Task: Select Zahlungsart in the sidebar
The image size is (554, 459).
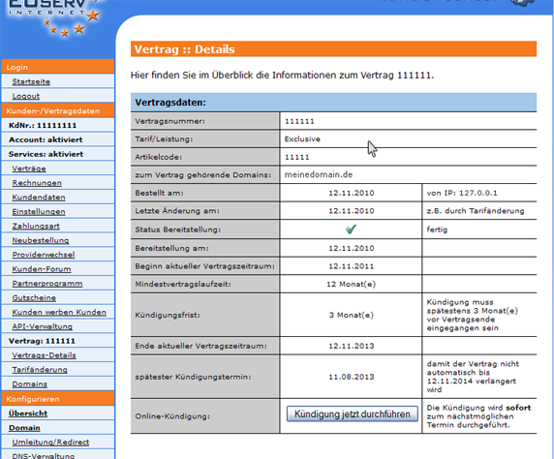Action: point(36,227)
